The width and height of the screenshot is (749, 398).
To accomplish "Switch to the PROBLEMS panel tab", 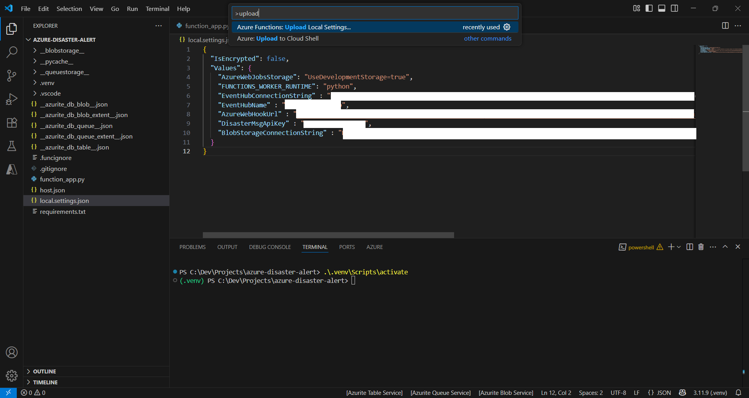I will click(x=192, y=247).
